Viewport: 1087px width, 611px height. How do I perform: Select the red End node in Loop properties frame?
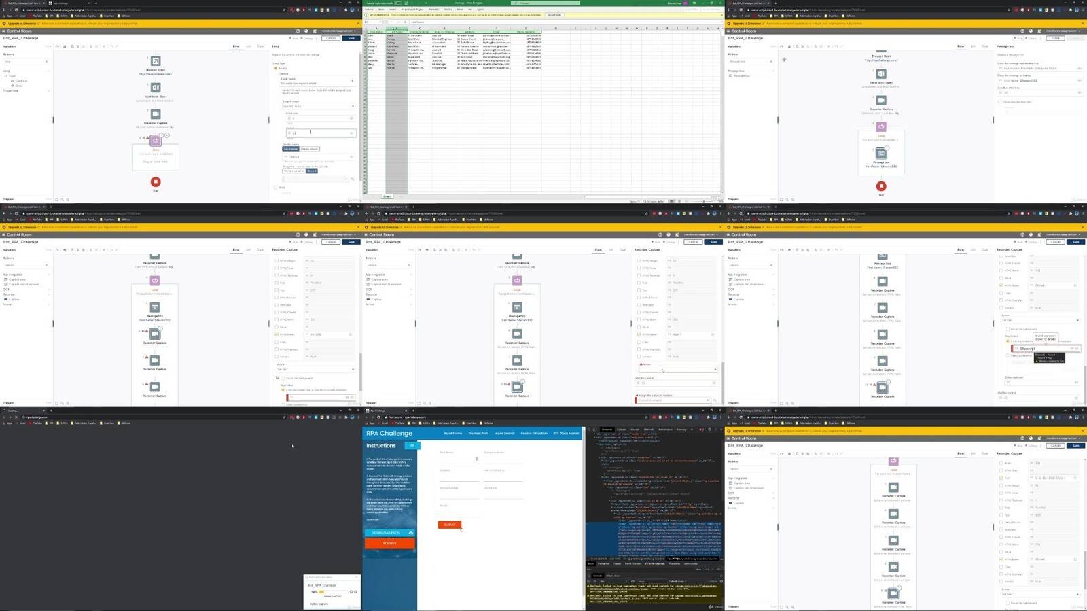pyautogui.click(x=156, y=181)
